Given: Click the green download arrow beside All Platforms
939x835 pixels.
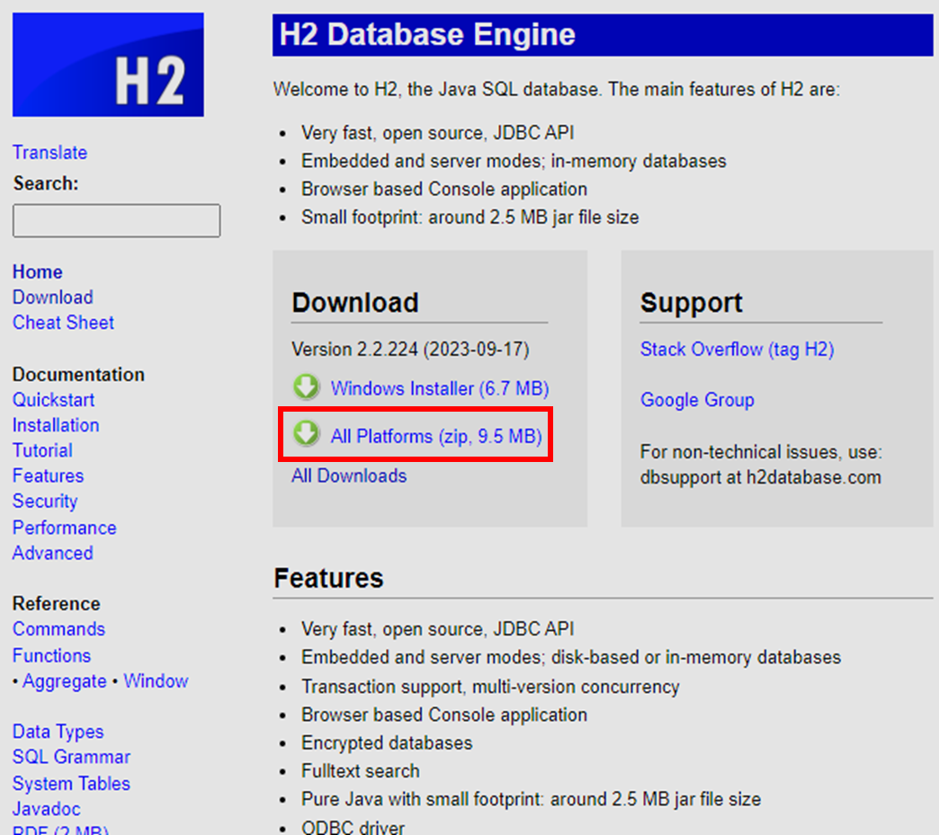Looking at the screenshot, I should [306, 434].
